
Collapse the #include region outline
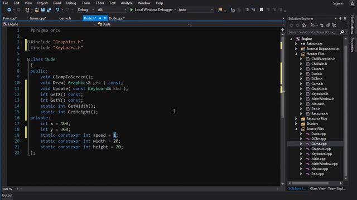pyautogui.click(x=28, y=42)
